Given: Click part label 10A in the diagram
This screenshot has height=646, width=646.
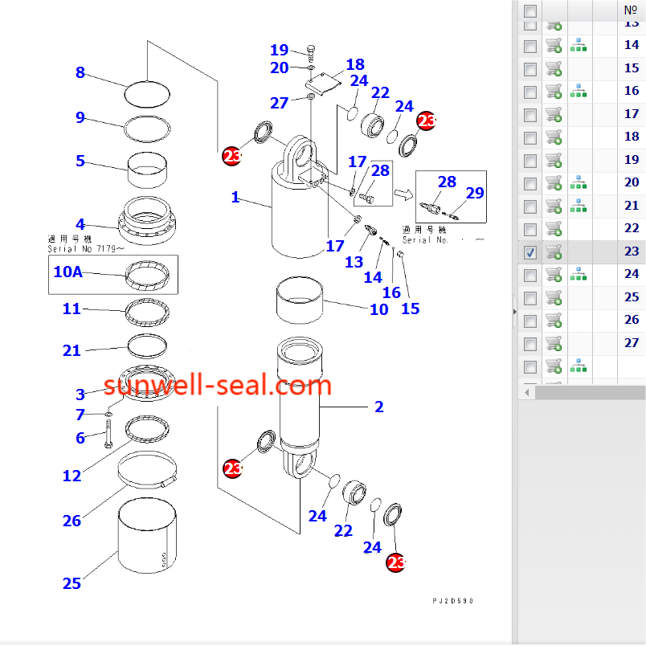Looking at the screenshot, I should pos(67,272).
